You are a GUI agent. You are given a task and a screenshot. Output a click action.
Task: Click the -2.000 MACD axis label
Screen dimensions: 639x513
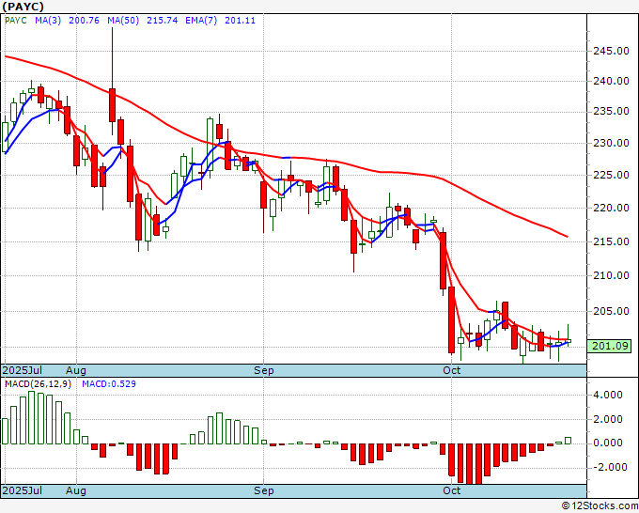(x=608, y=467)
